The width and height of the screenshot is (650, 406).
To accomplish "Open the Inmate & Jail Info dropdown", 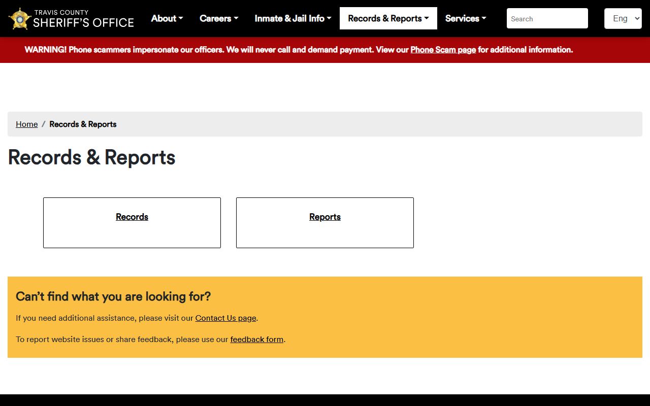I will (292, 18).
